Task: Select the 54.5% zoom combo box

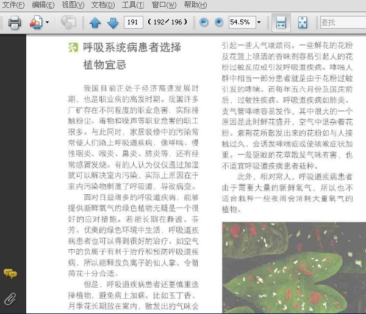Action: pyautogui.click(x=242, y=23)
